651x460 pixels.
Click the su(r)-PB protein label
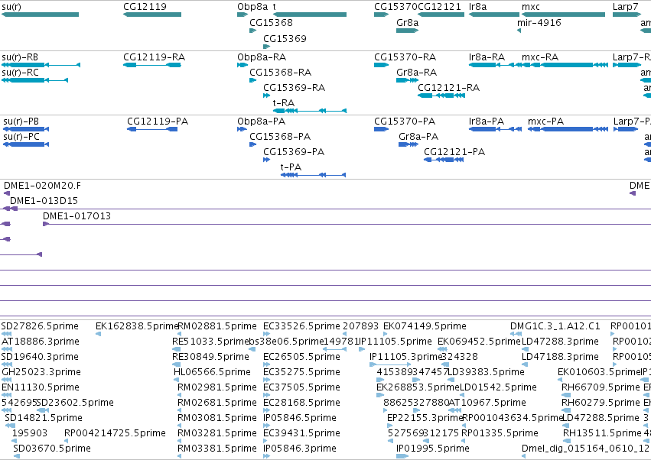pos(21,121)
